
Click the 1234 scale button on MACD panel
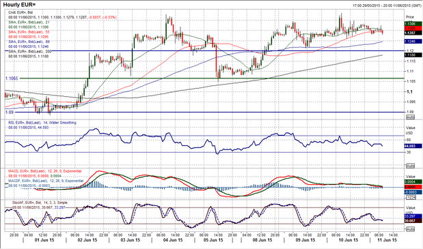410,197
